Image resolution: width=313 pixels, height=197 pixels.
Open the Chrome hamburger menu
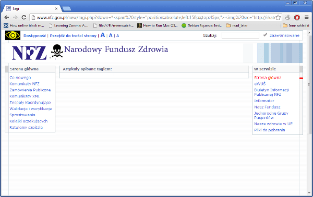pyautogui.click(x=307, y=18)
